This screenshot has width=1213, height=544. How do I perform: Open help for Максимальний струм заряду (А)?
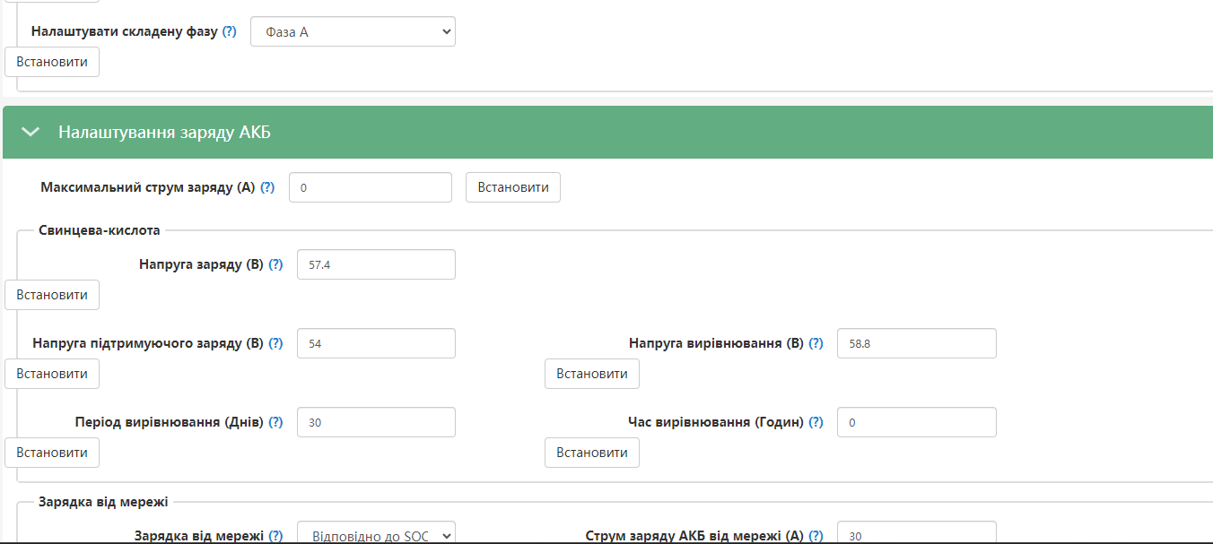coord(267,187)
